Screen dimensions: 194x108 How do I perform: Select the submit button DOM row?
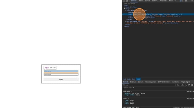(x=141, y=18)
